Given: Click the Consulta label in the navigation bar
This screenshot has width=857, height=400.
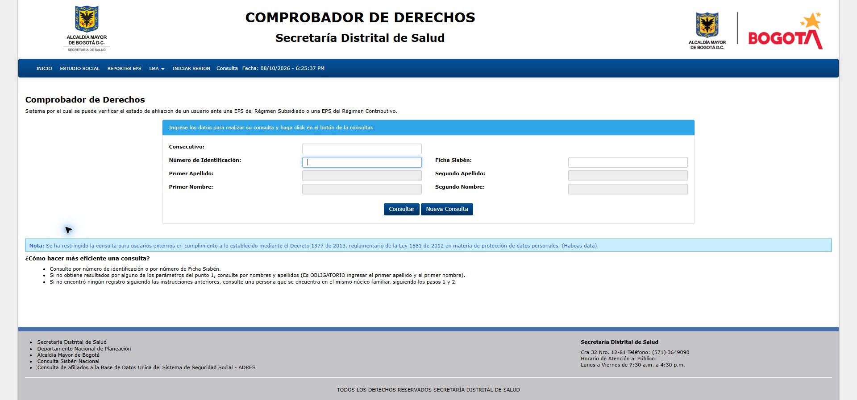Looking at the screenshot, I should click(227, 69).
